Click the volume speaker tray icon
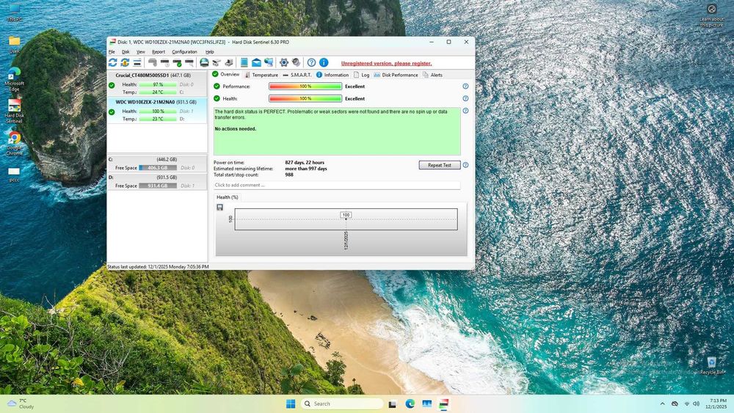The height and width of the screenshot is (413, 734). (x=696, y=403)
